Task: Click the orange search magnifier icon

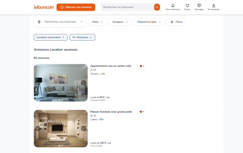Action: [157, 7]
